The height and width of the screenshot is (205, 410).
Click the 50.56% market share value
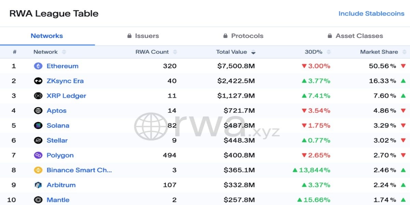coord(383,66)
